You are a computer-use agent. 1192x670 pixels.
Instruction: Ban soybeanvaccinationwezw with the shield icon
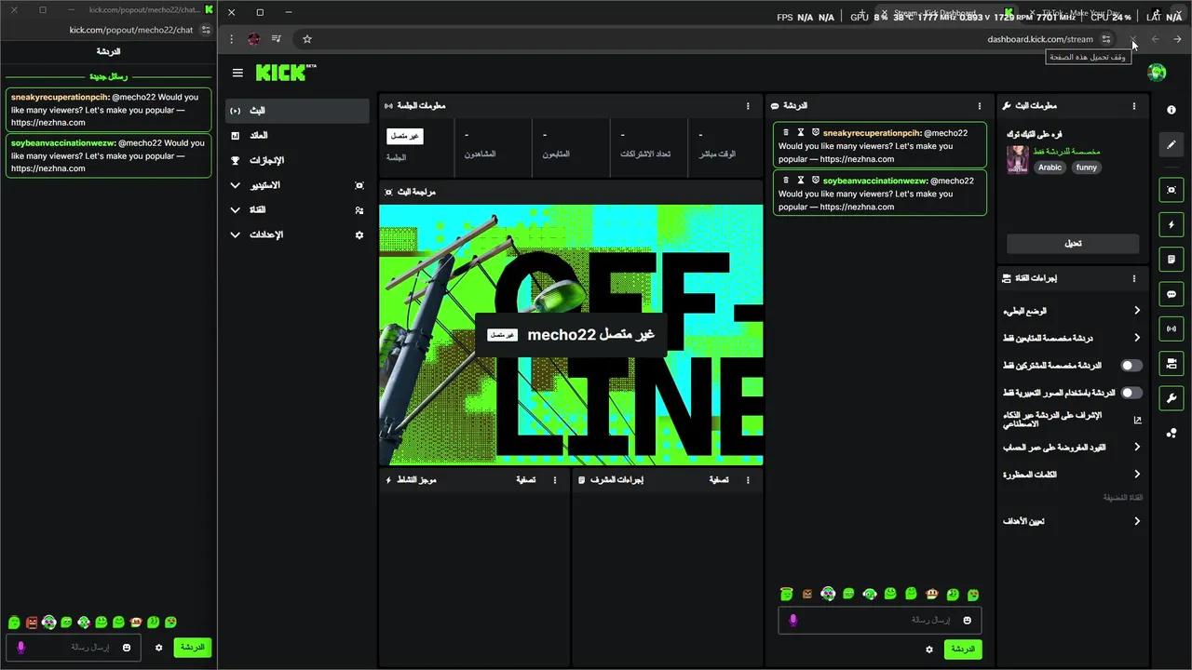coord(816,181)
